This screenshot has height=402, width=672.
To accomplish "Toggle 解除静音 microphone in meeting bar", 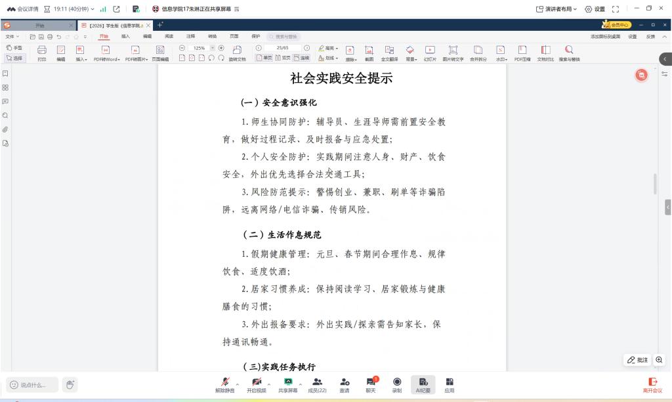I will 224,384.
